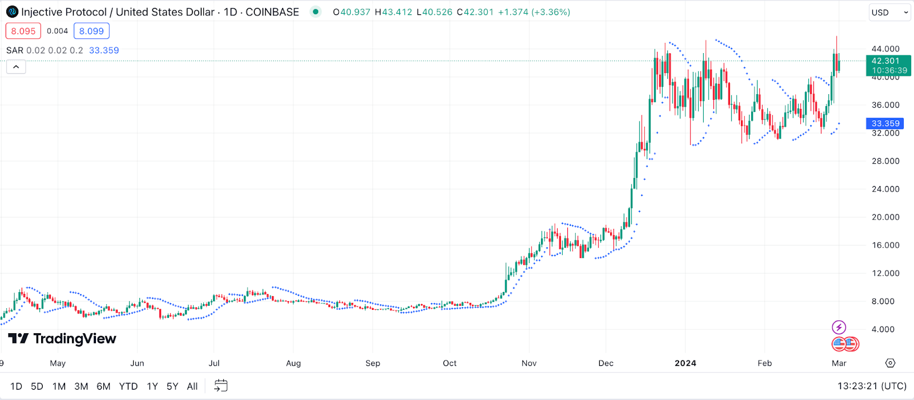This screenshot has height=400, width=914.
Task: Click the green market status dot
Action: tap(315, 12)
